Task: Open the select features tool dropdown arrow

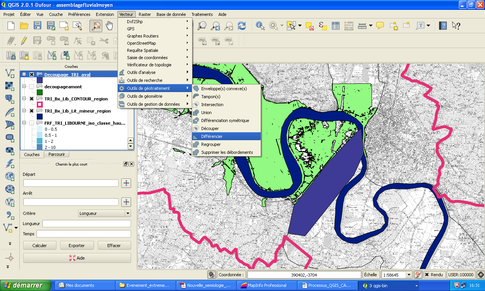Action: [x=300, y=26]
